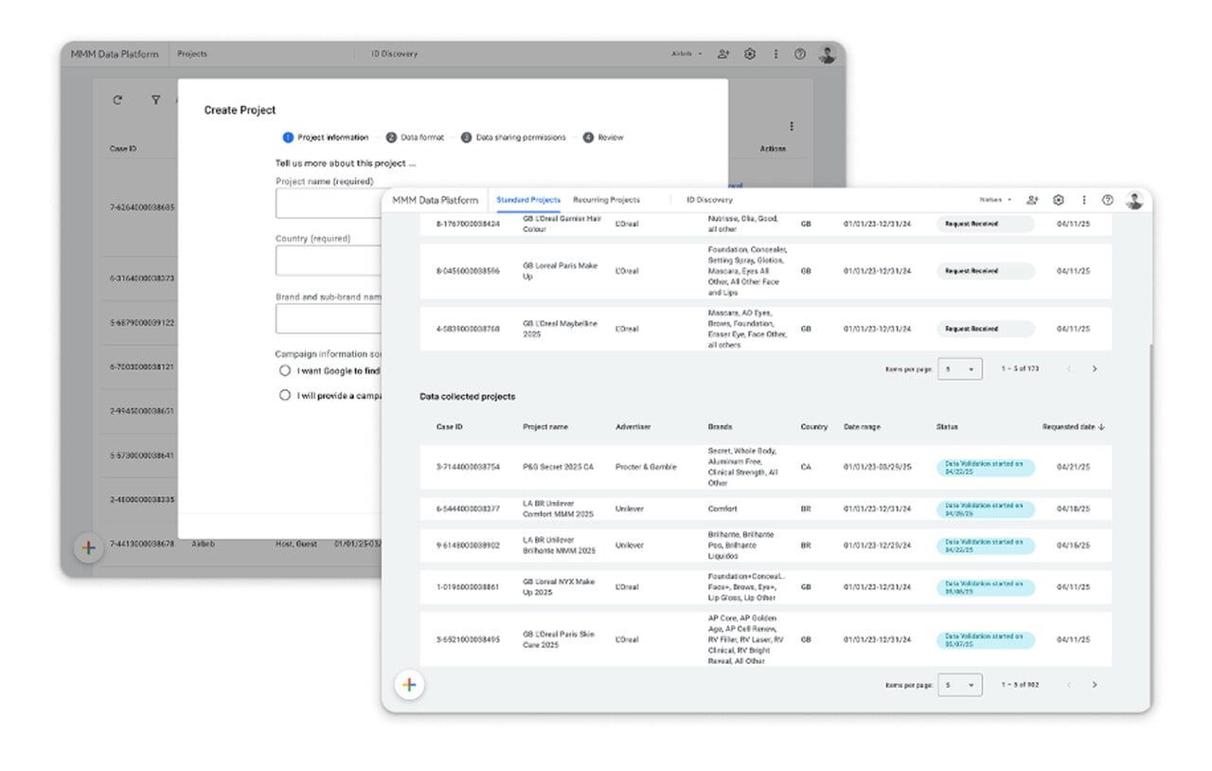Image resolution: width=1212 pixels, height=771 pixels.
Task: Choose the 'I will provide a campaign' option
Action: [285, 395]
